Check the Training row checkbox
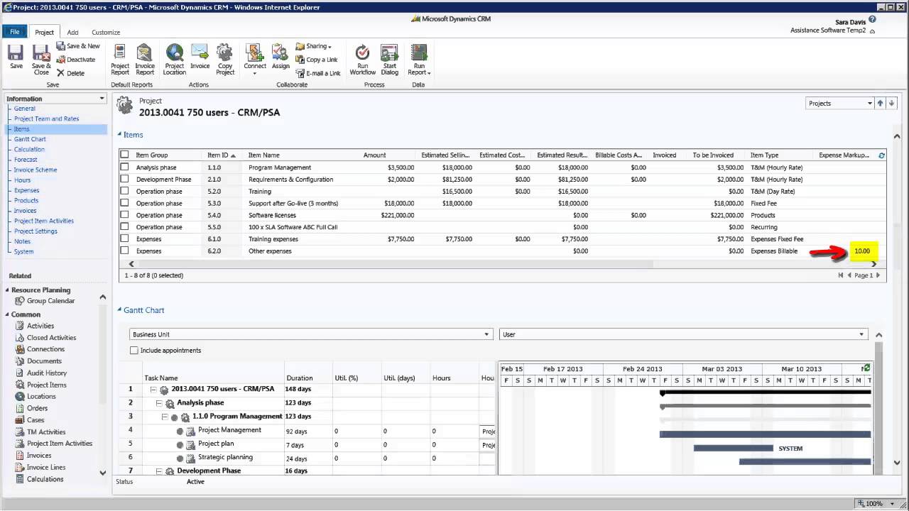 (125, 192)
